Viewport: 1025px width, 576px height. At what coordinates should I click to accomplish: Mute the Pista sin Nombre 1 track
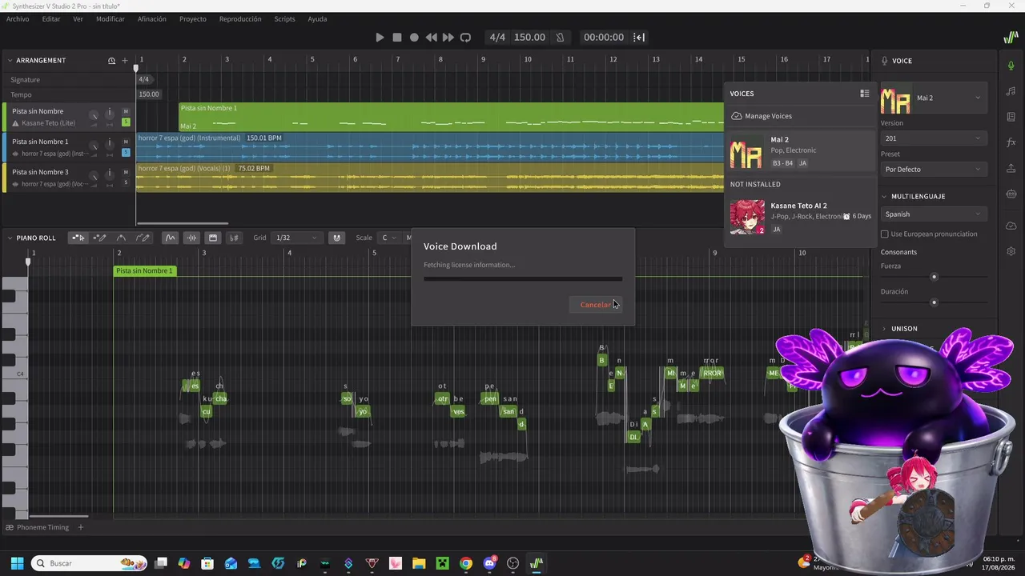126,142
